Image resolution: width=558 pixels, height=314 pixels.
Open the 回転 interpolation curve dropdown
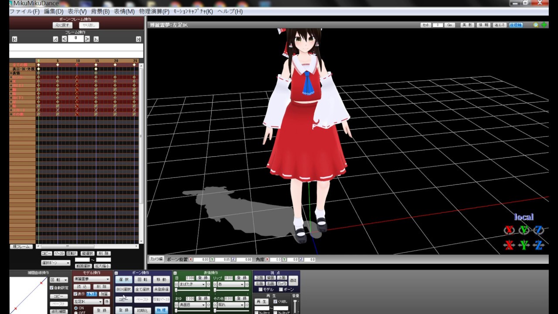click(59, 280)
